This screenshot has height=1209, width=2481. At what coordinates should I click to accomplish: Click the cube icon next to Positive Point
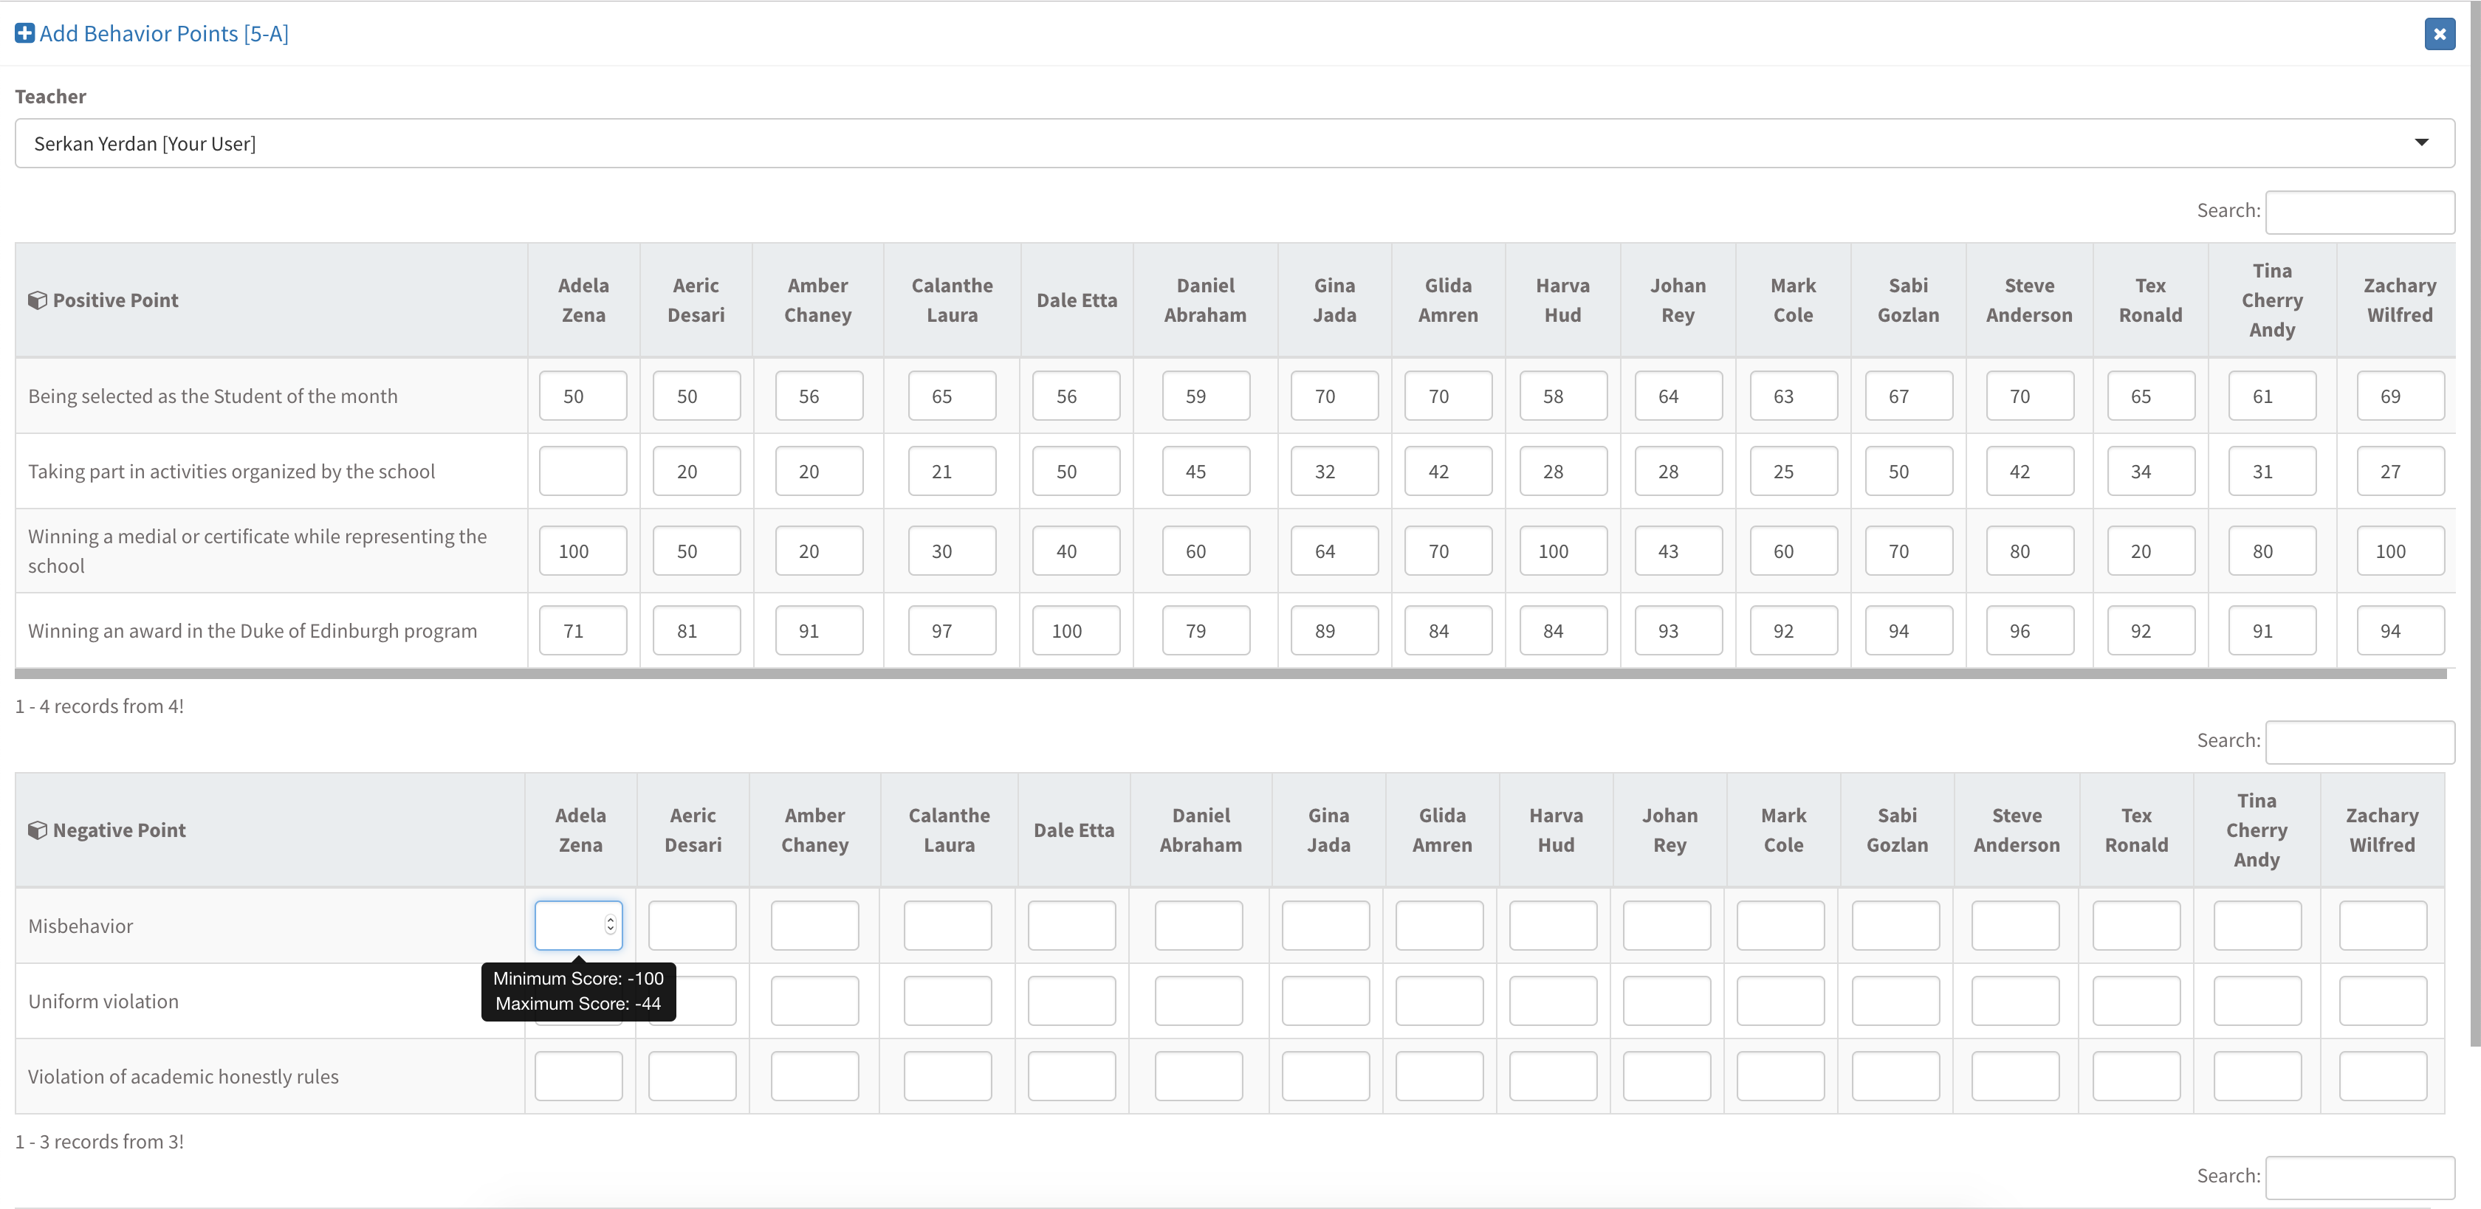pyautogui.click(x=38, y=300)
